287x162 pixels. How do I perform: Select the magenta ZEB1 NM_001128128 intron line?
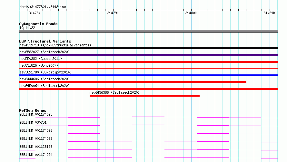point(148,149)
